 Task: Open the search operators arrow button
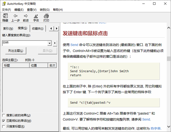click(55, 43)
